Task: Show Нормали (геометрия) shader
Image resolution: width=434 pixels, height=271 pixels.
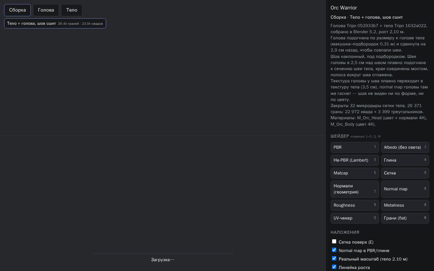Action: point(355,189)
